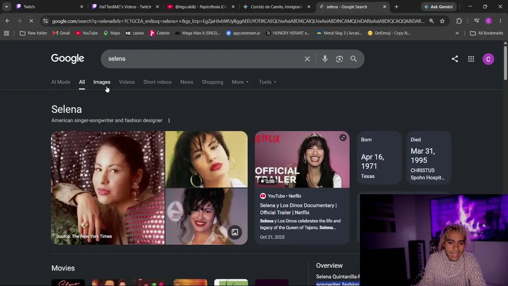Switch to Images results
Viewport: 508px width, 286px height.
(x=102, y=82)
